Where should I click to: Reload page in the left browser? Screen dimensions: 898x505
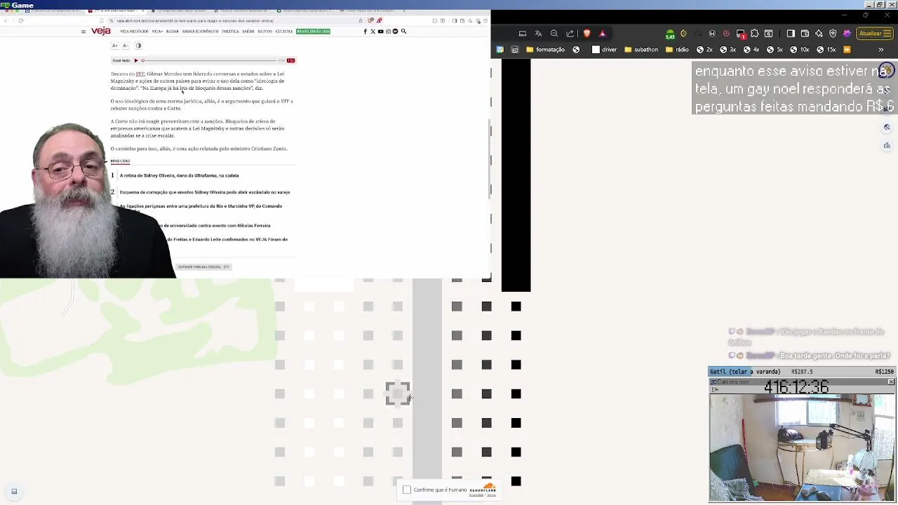21,20
